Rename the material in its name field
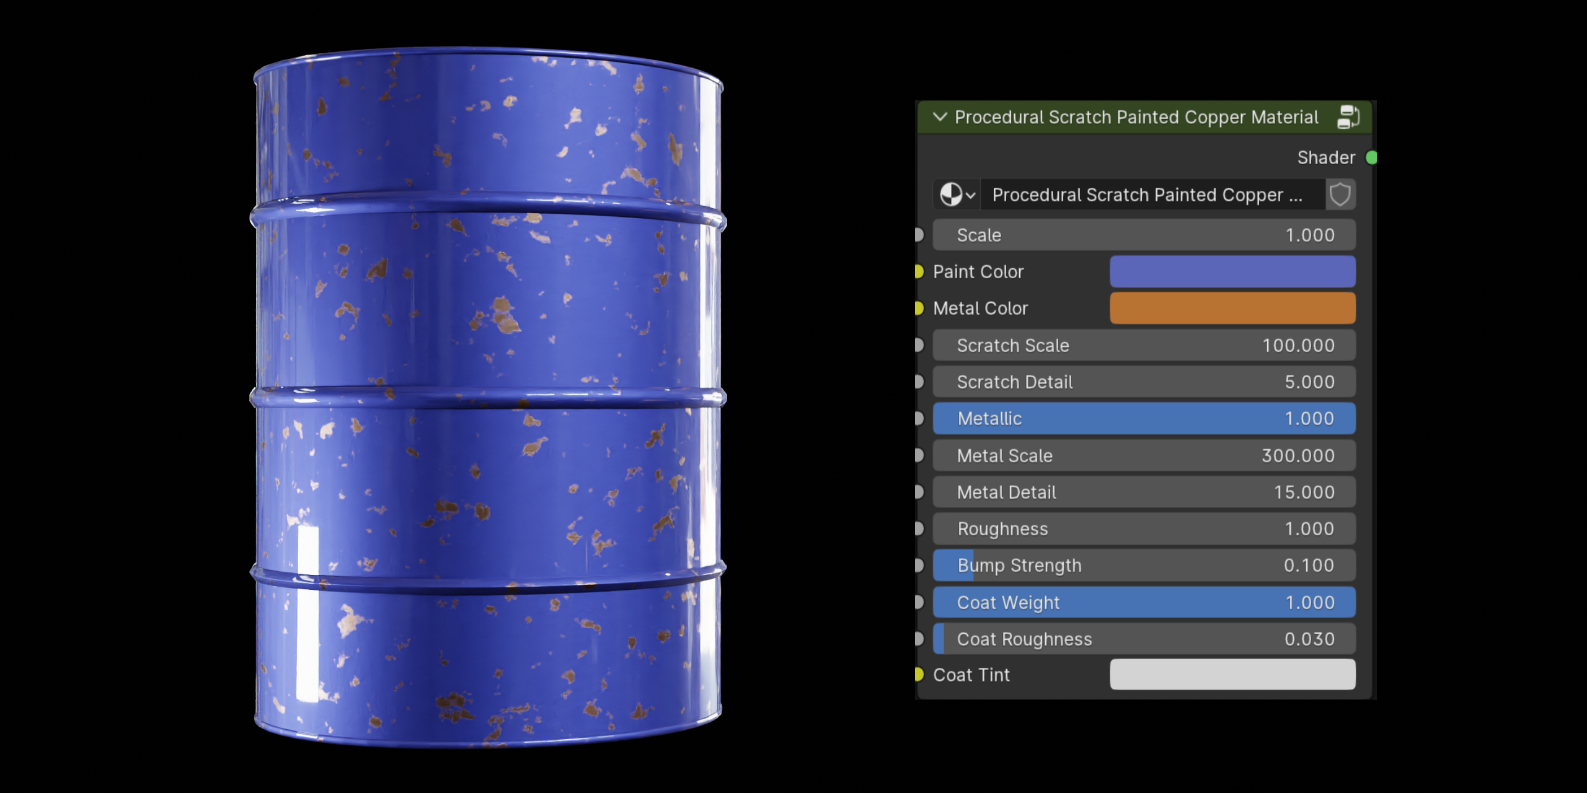 (1147, 194)
